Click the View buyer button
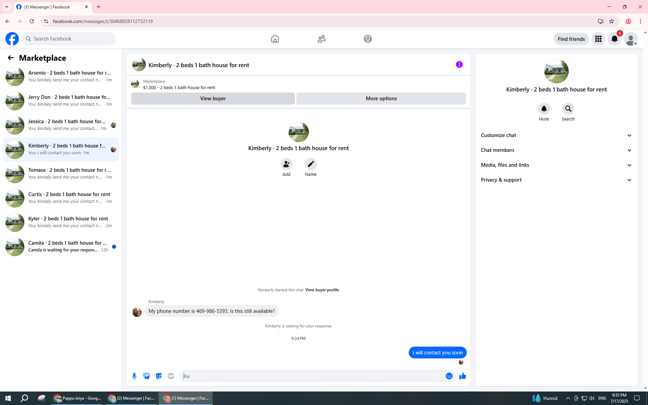The image size is (648, 405). (x=213, y=99)
